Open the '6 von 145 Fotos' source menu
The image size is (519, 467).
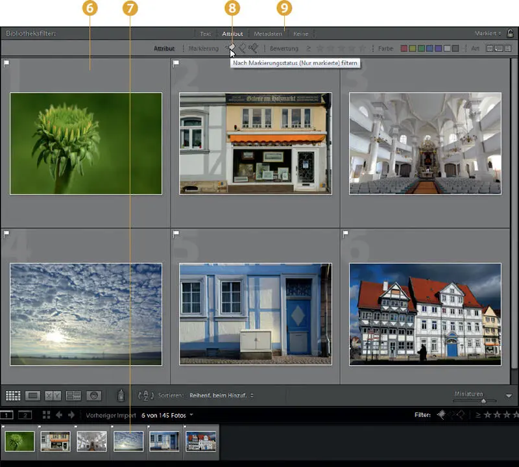click(x=167, y=415)
